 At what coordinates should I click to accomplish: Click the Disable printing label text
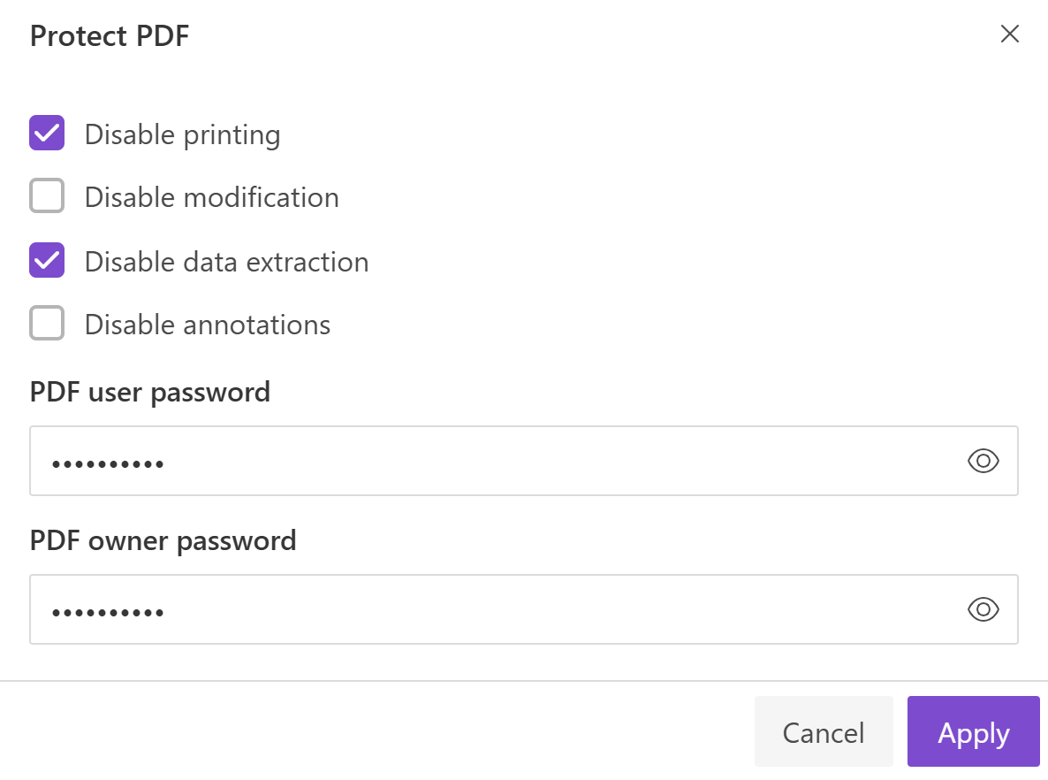[182, 134]
